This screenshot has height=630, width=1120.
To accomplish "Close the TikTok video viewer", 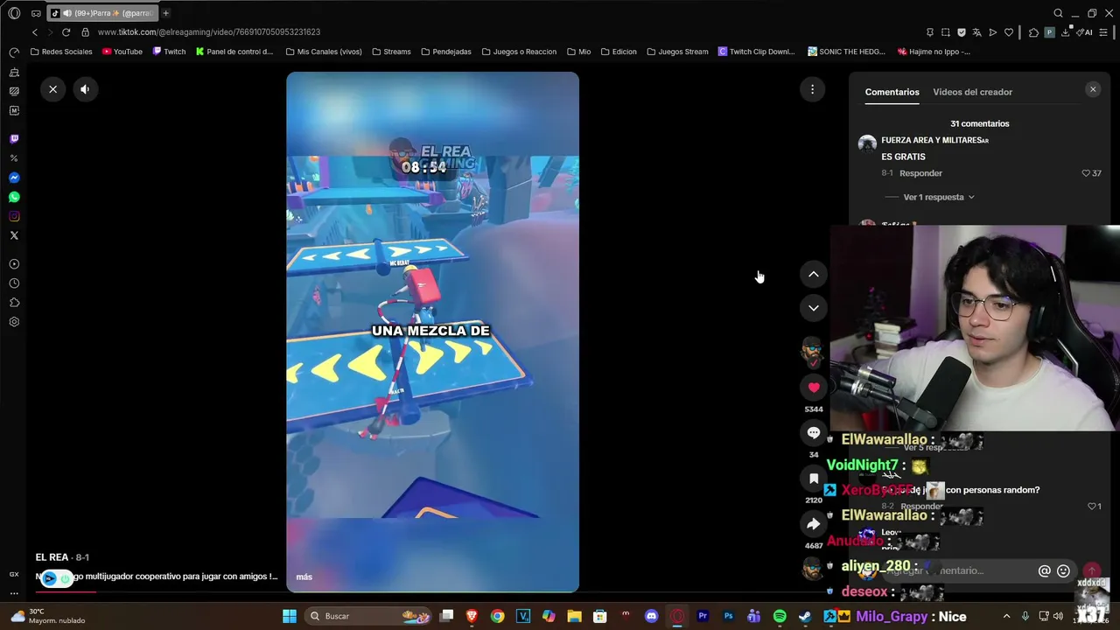I will [x=53, y=89].
